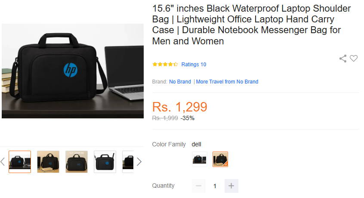Decrease quantity with the minus button
Screen dimensions: 364x198
[198, 186]
